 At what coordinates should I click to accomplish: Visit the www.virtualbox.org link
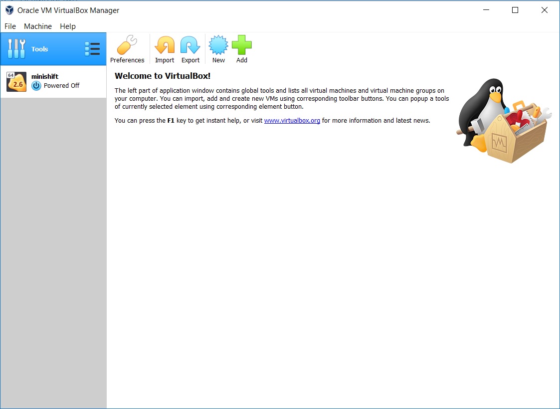(x=292, y=120)
